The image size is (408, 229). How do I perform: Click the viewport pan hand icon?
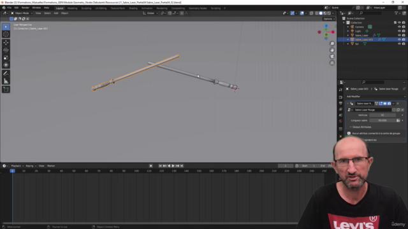[x=332, y=50]
